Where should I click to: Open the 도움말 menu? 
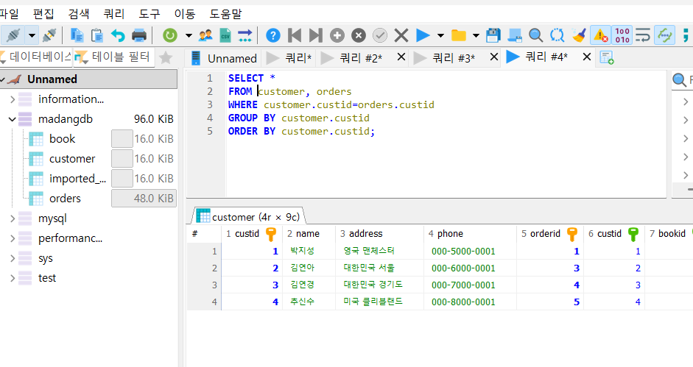click(x=225, y=14)
